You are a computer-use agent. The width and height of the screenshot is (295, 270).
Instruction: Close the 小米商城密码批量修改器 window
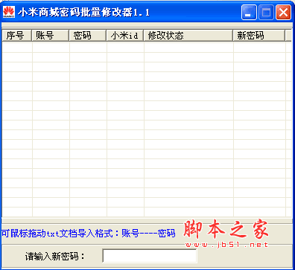coord(283,12)
